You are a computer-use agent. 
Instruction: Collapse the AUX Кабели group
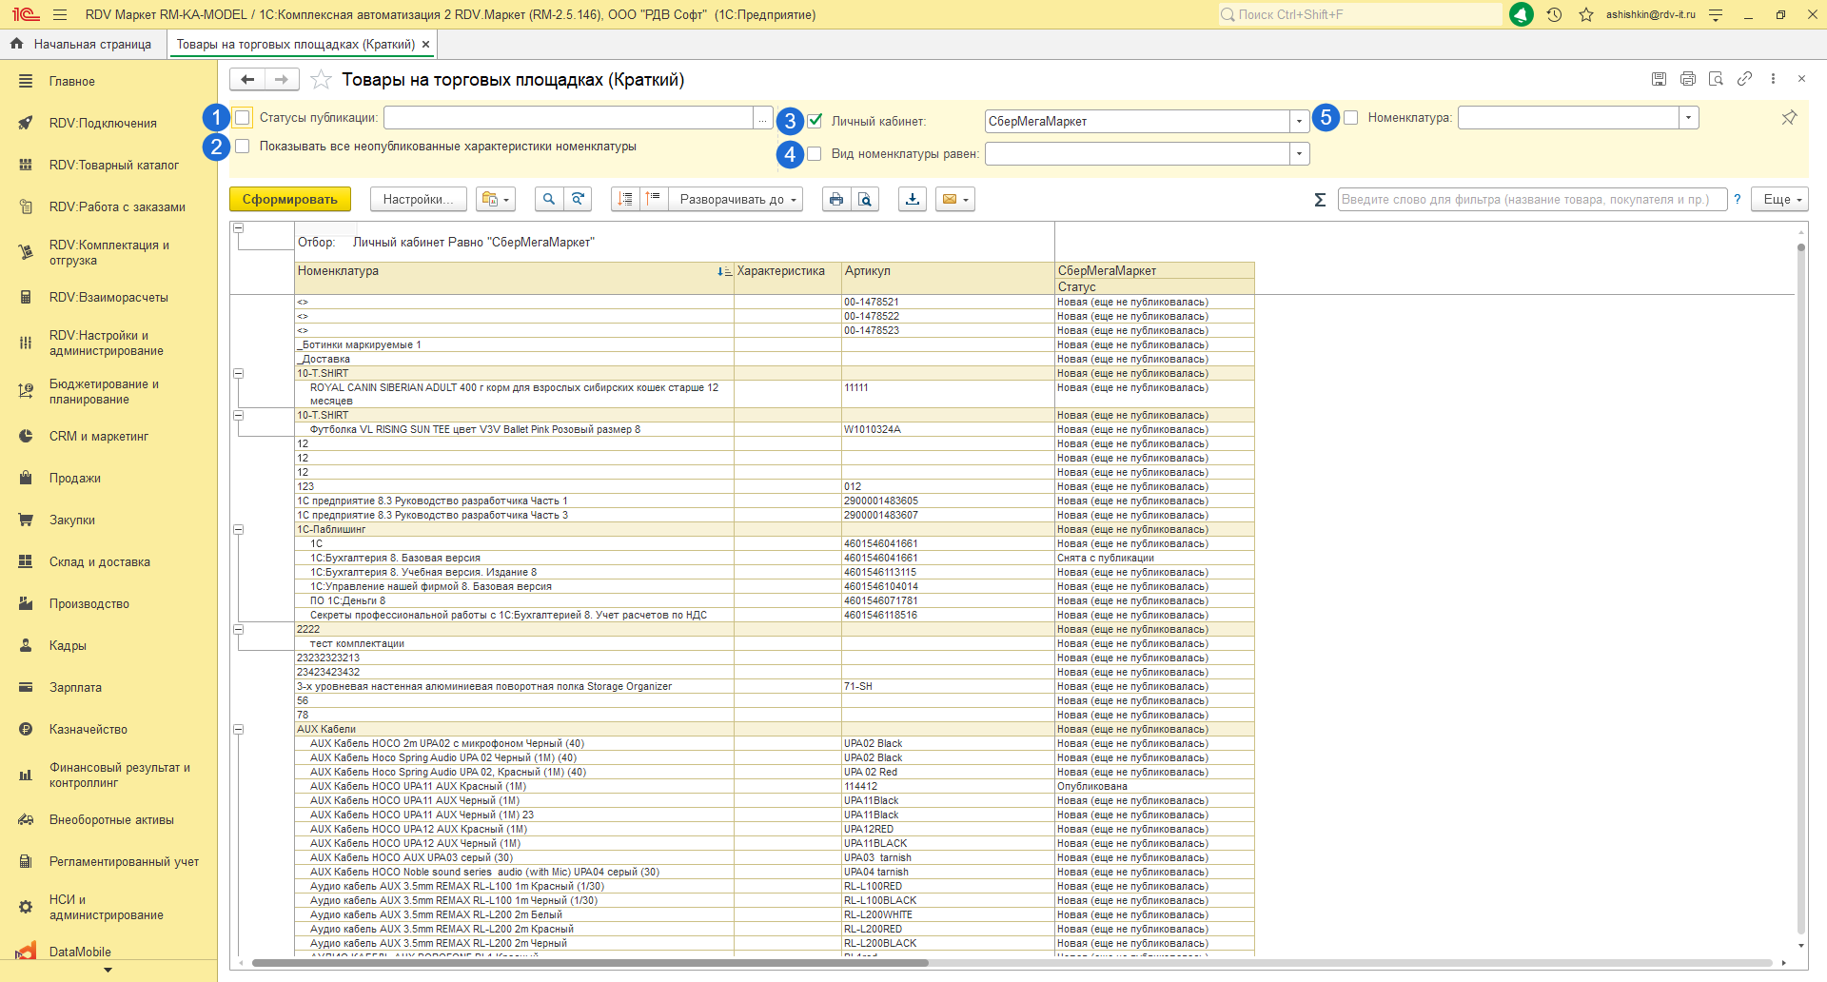[x=238, y=730]
